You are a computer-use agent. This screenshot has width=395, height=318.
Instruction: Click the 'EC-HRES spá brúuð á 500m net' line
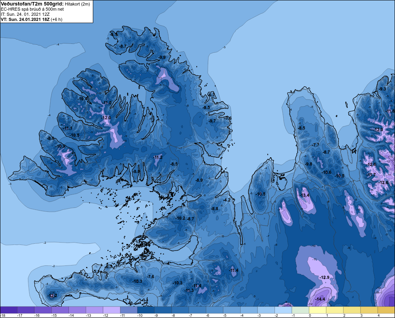(32, 9)
